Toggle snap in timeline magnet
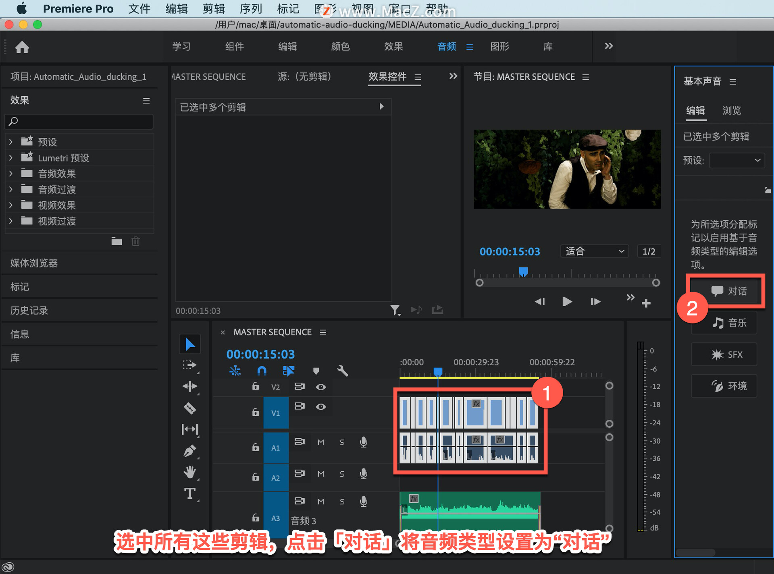Image resolution: width=774 pixels, height=574 pixels. 262,371
